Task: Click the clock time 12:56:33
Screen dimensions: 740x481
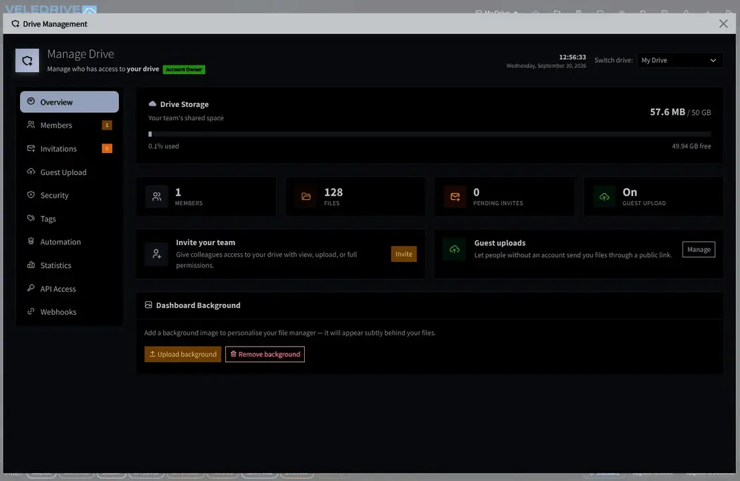Action: [x=572, y=57]
